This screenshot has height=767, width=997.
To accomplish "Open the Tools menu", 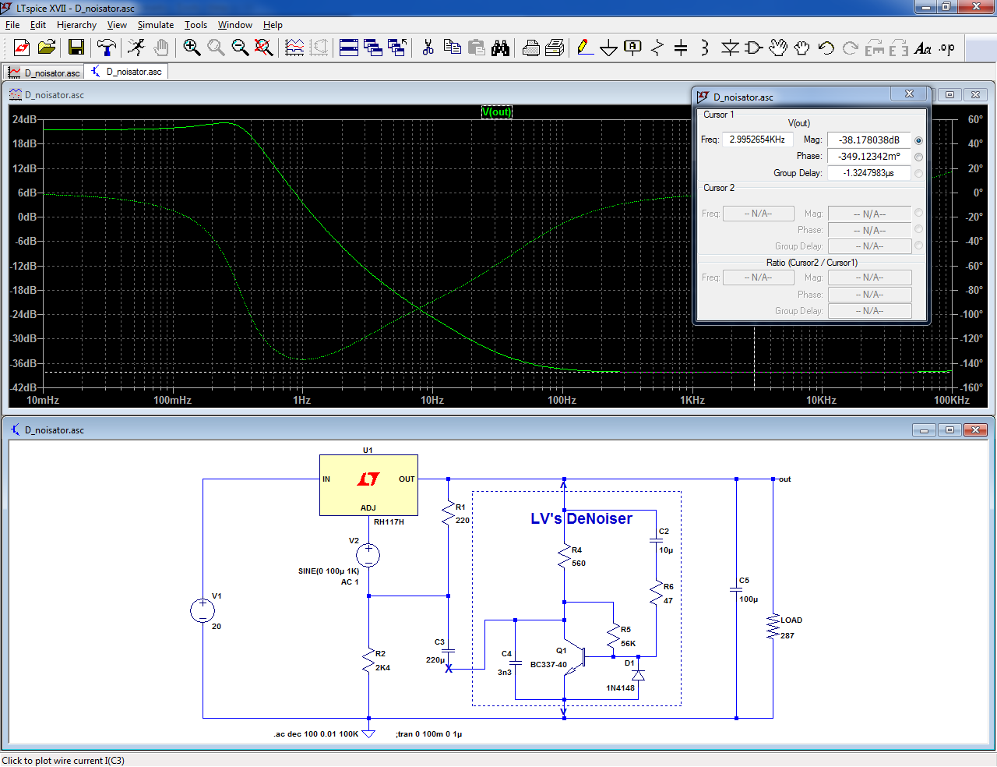I will 196,25.
